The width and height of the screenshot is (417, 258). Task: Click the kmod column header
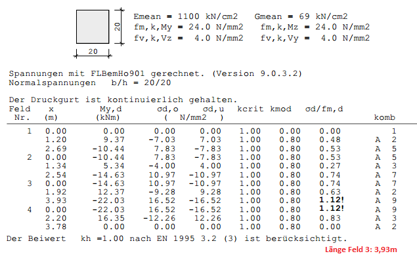coord(280,109)
